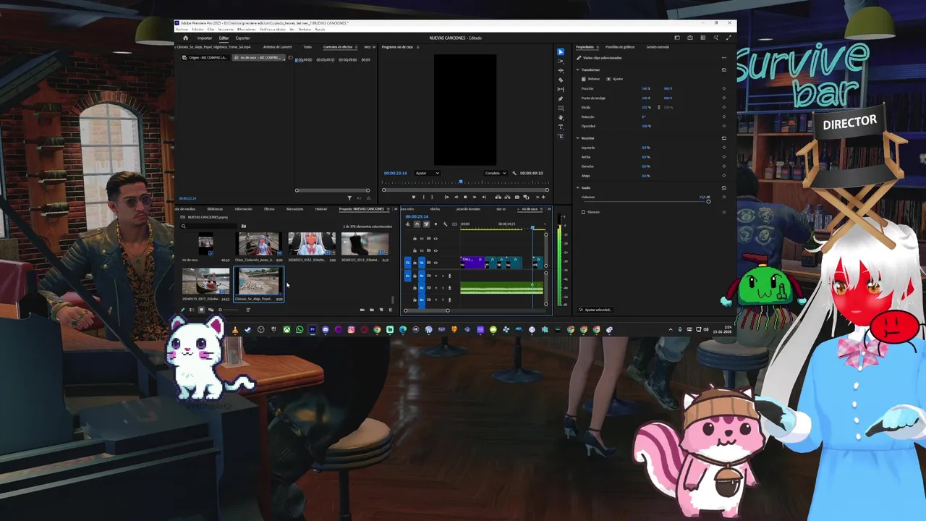Select the Rectangle shape tool
926x521 pixels.
tap(561, 108)
